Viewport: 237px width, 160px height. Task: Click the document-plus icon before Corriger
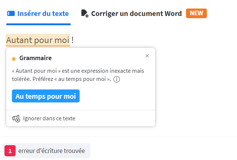coord(85,13)
